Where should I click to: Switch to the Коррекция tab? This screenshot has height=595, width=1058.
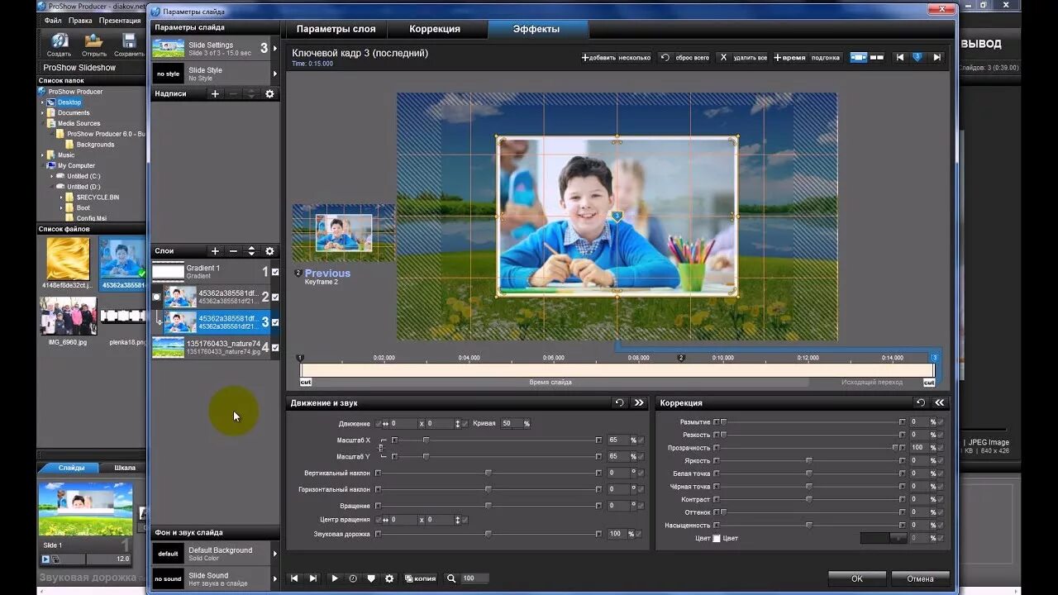click(x=435, y=29)
